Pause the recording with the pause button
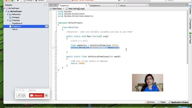Viewport: 192px width, 108px height. coord(46,95)
